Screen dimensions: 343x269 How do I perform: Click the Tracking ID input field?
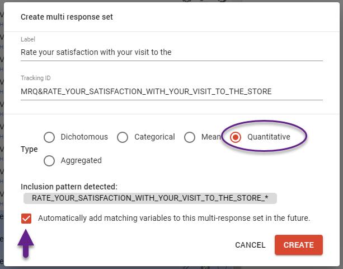[171, 91]
